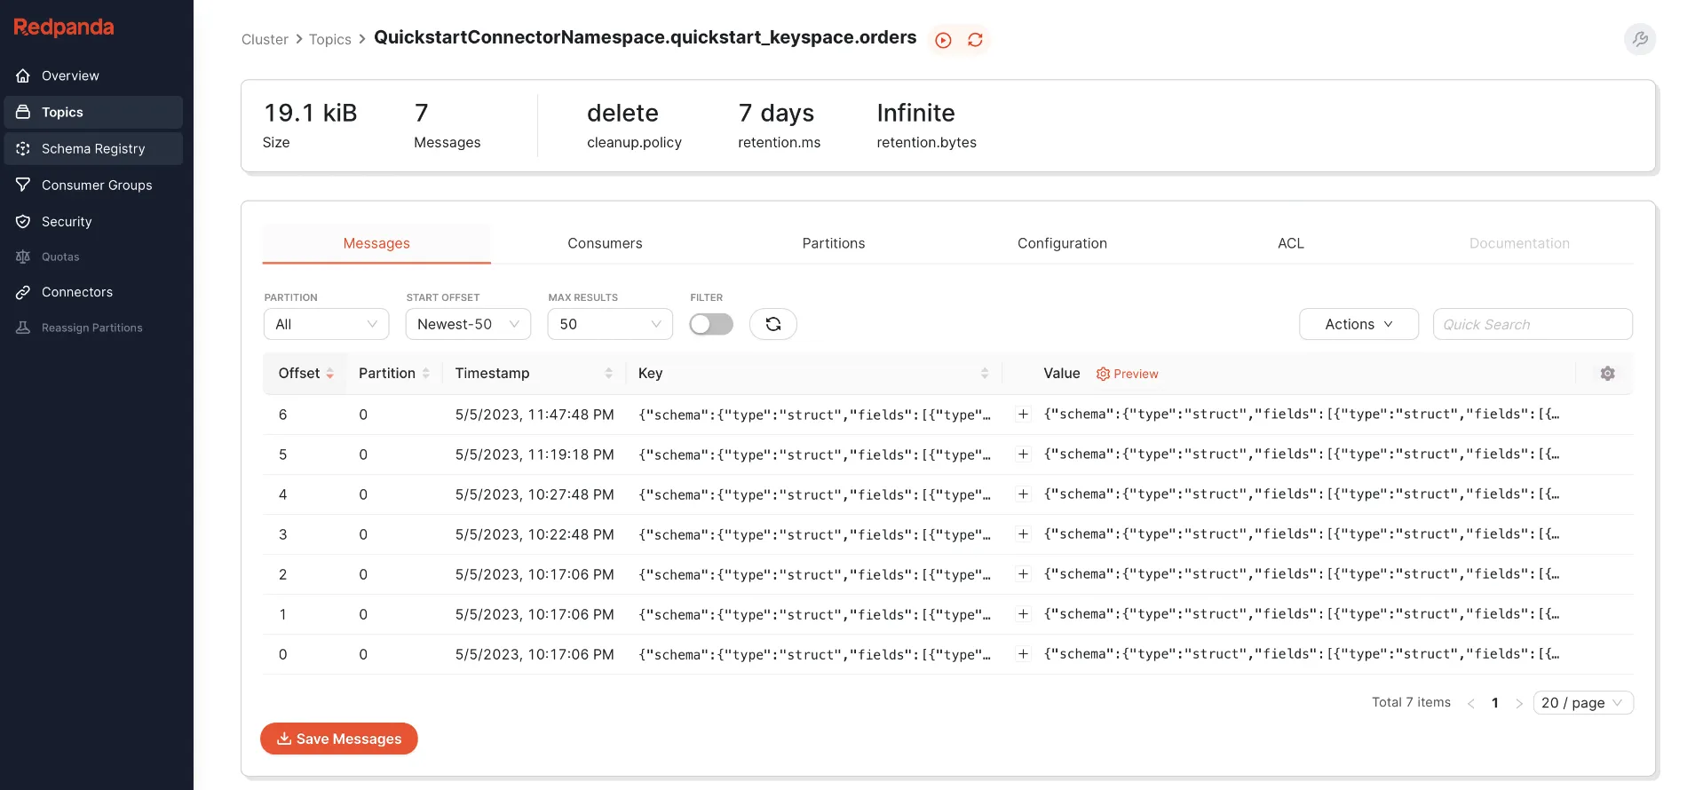Expand the message at offset 4

click(x=1023, y=494)
